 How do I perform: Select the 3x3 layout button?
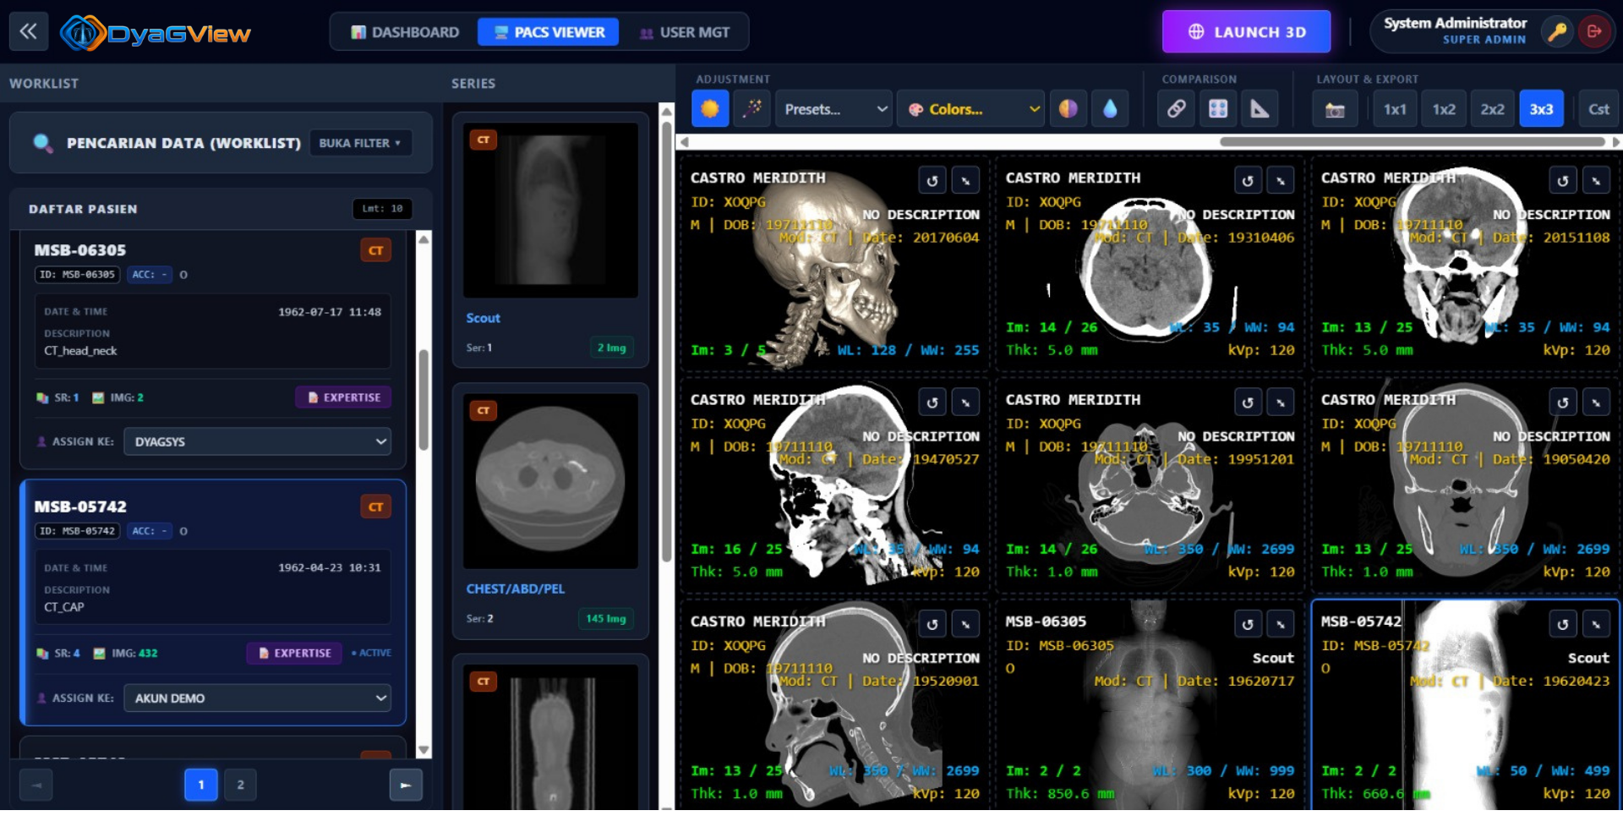click(1541, 109)
